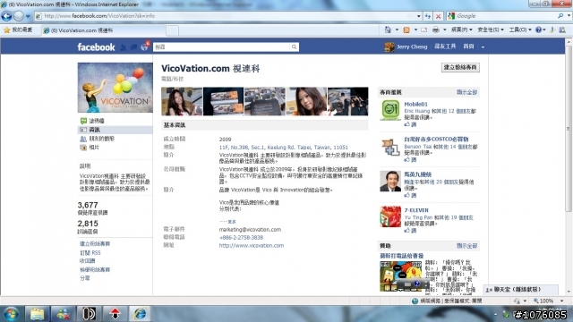Click the blue Help question mark icon
573x322 pixels.
pos(538,30)
